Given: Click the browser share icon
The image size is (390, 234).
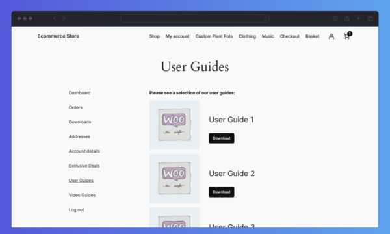Looking at the screenshot, I should coord(346,18).
